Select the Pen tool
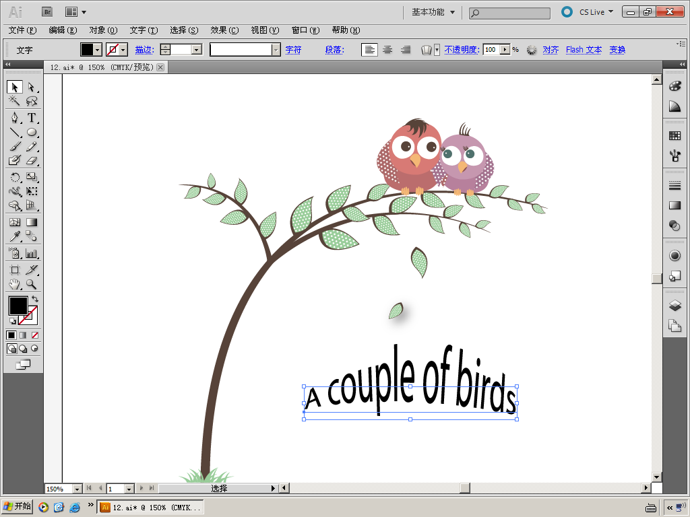Viewport: 690px width, 517px height. (x=14, y=118)
